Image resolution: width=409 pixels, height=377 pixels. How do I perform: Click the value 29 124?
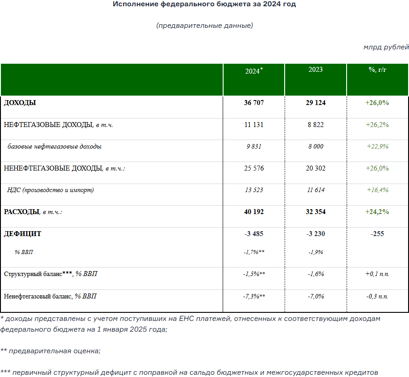coord(315,102)
